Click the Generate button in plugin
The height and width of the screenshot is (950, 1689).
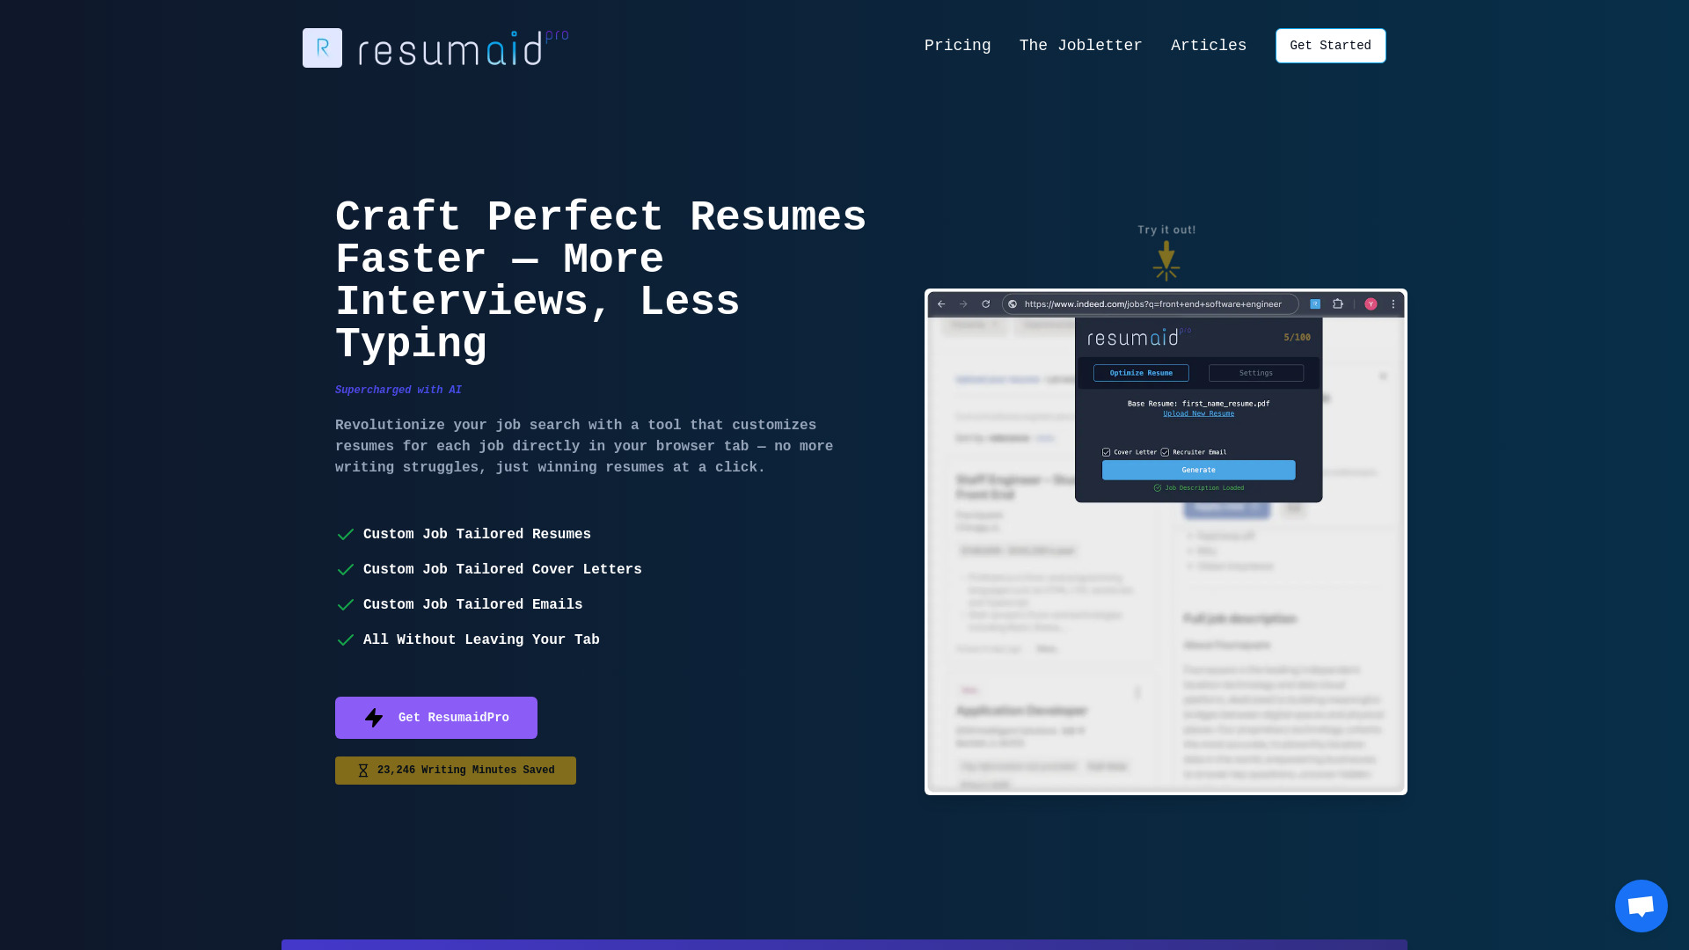pos(1198,470)
